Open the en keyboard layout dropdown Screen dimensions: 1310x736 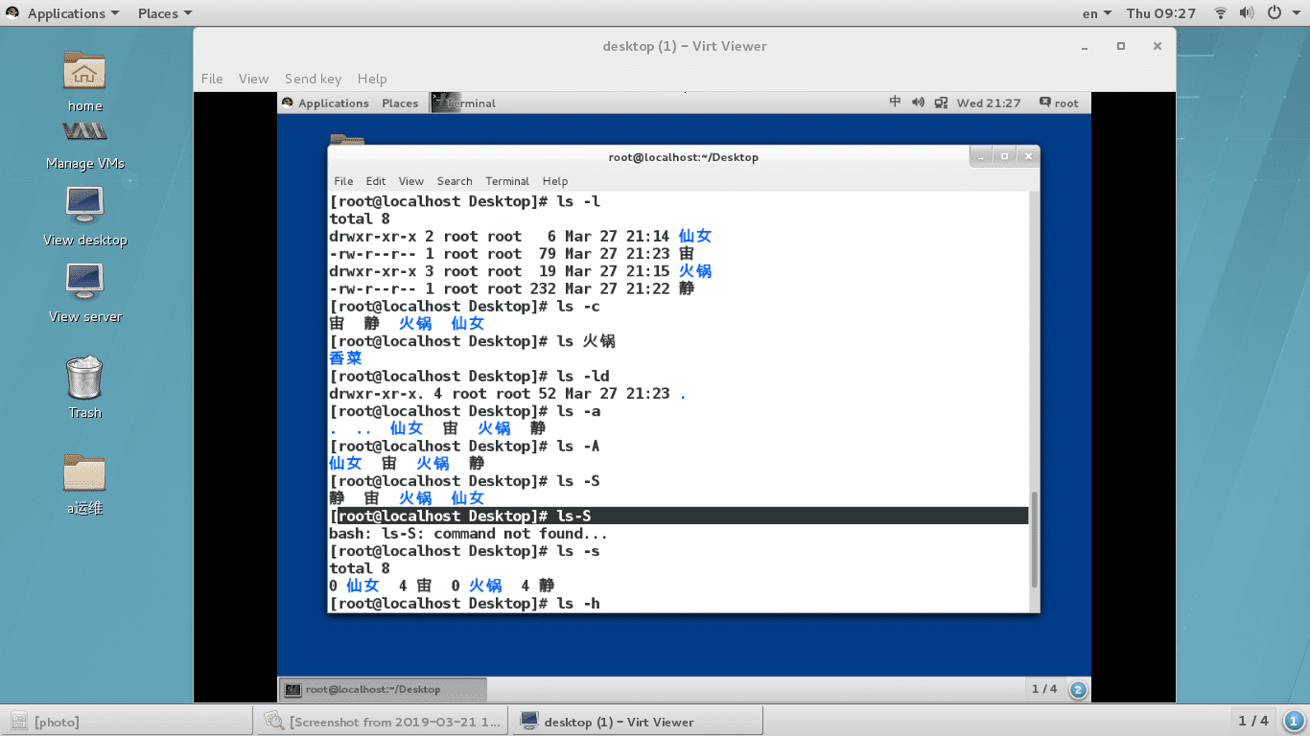(x=1094, y=12)
